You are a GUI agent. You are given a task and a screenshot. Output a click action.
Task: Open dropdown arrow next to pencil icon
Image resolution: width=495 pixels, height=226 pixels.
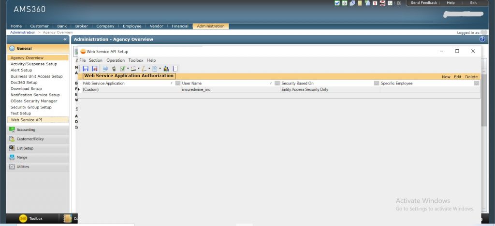(x=149, y=69)
